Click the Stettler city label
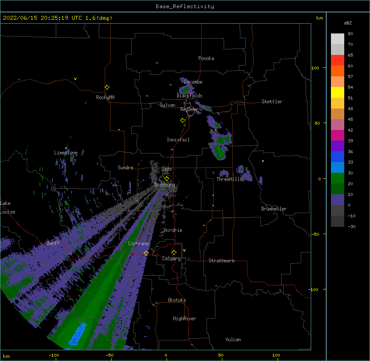The width and height of the screenshot is (370, 361). point(272,102)
